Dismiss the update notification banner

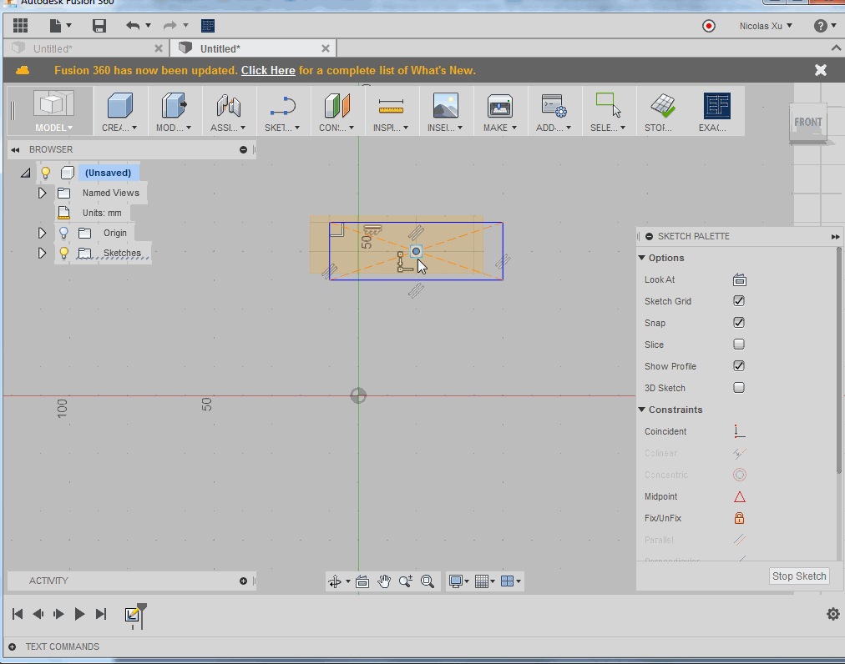(x=820, y=70)
